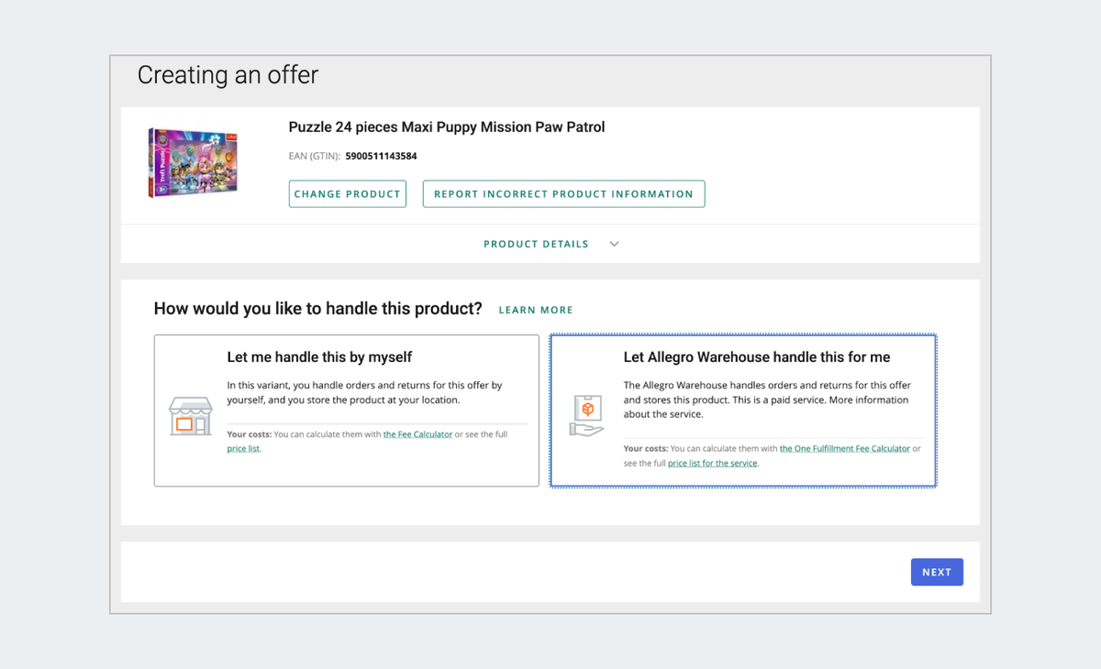Expand the PRODUCT DETAILS section

[x=536, y=244]
